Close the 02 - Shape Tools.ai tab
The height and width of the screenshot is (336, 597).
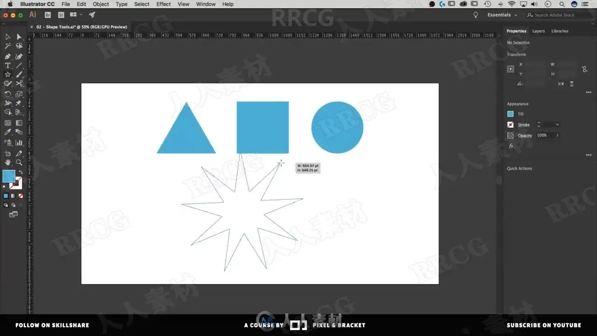point(32,27)
